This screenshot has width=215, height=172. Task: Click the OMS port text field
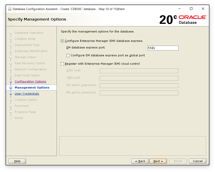pos(139,78)
